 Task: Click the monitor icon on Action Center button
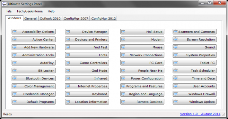pyautogui.click(x=14, y=40)
